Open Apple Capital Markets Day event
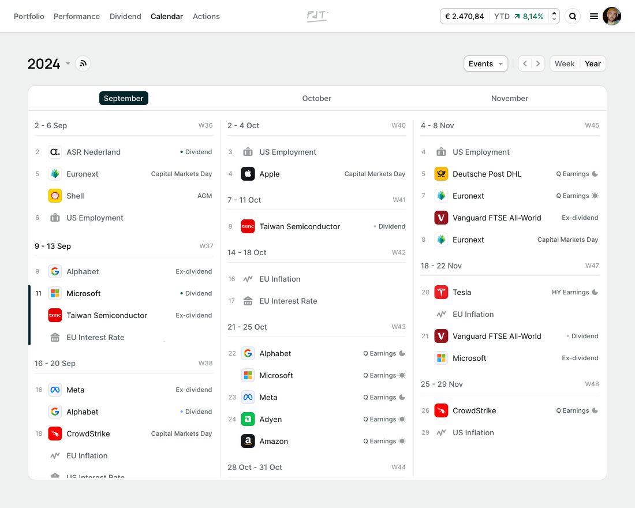The width and height of the screenshot is (635, 508). [x=317, y=174]
